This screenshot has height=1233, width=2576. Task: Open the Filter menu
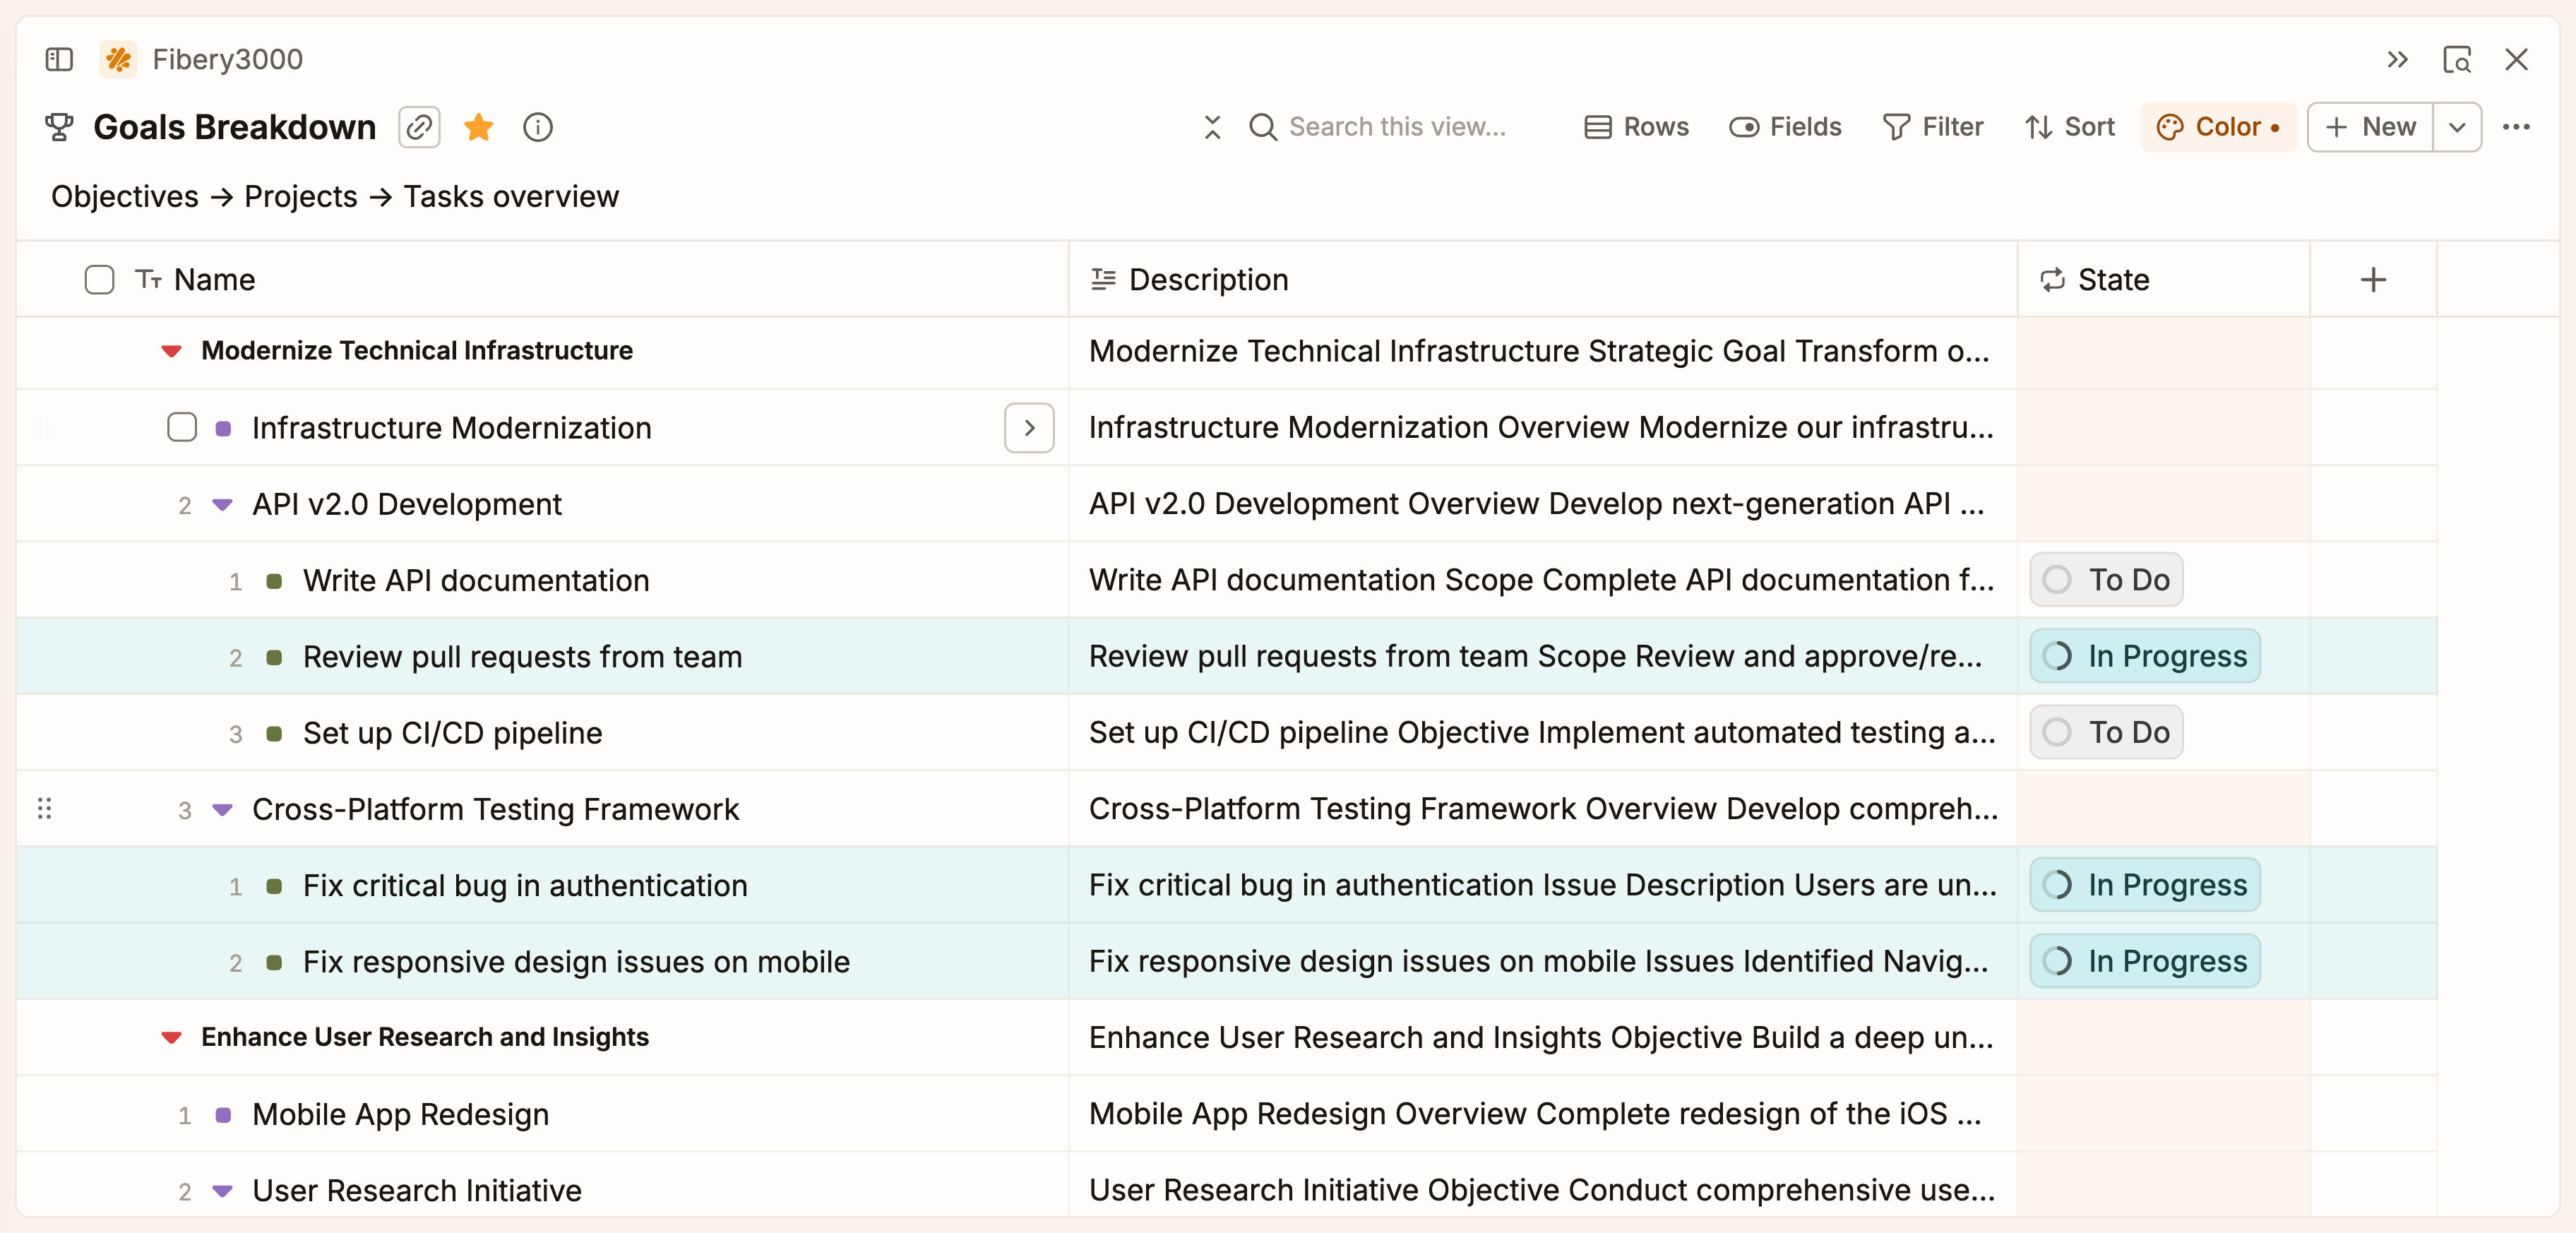point(1933,127)
